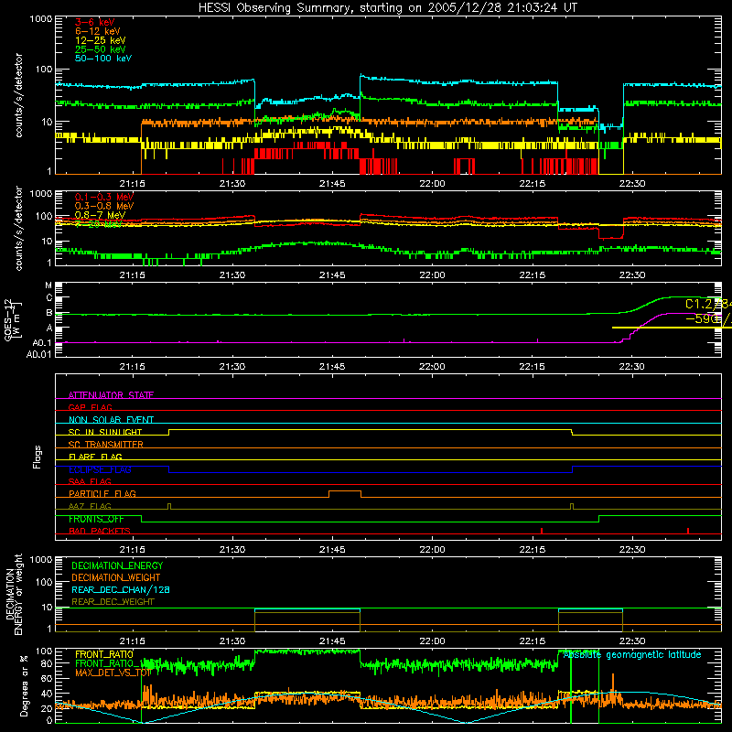Click the SAA_FLAG label

pos(90,481)
